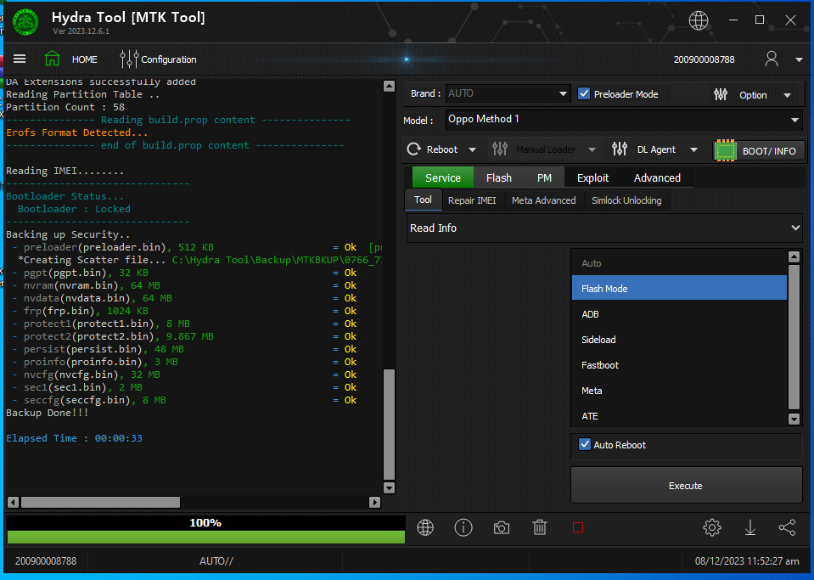This screenshot has width=814, height=580.
Task: Select Sideload in the mode list
Action: [x=679, y=340]
